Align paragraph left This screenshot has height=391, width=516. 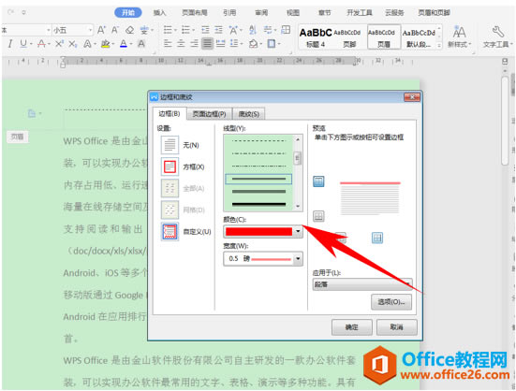pos(168,44)
